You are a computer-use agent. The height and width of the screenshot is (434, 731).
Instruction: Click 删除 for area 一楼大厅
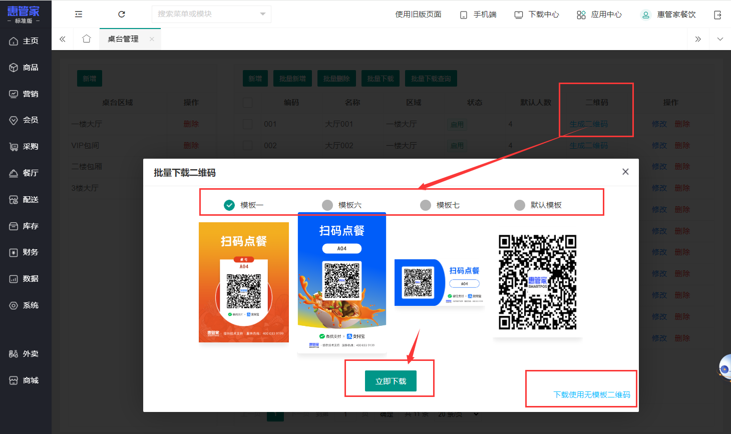tap(191, 124)
